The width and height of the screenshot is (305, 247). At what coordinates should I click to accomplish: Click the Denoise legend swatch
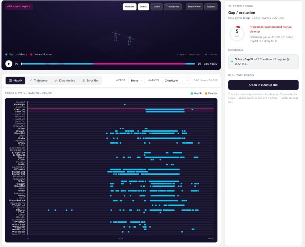pyautogui.click(x=206, y=94)
